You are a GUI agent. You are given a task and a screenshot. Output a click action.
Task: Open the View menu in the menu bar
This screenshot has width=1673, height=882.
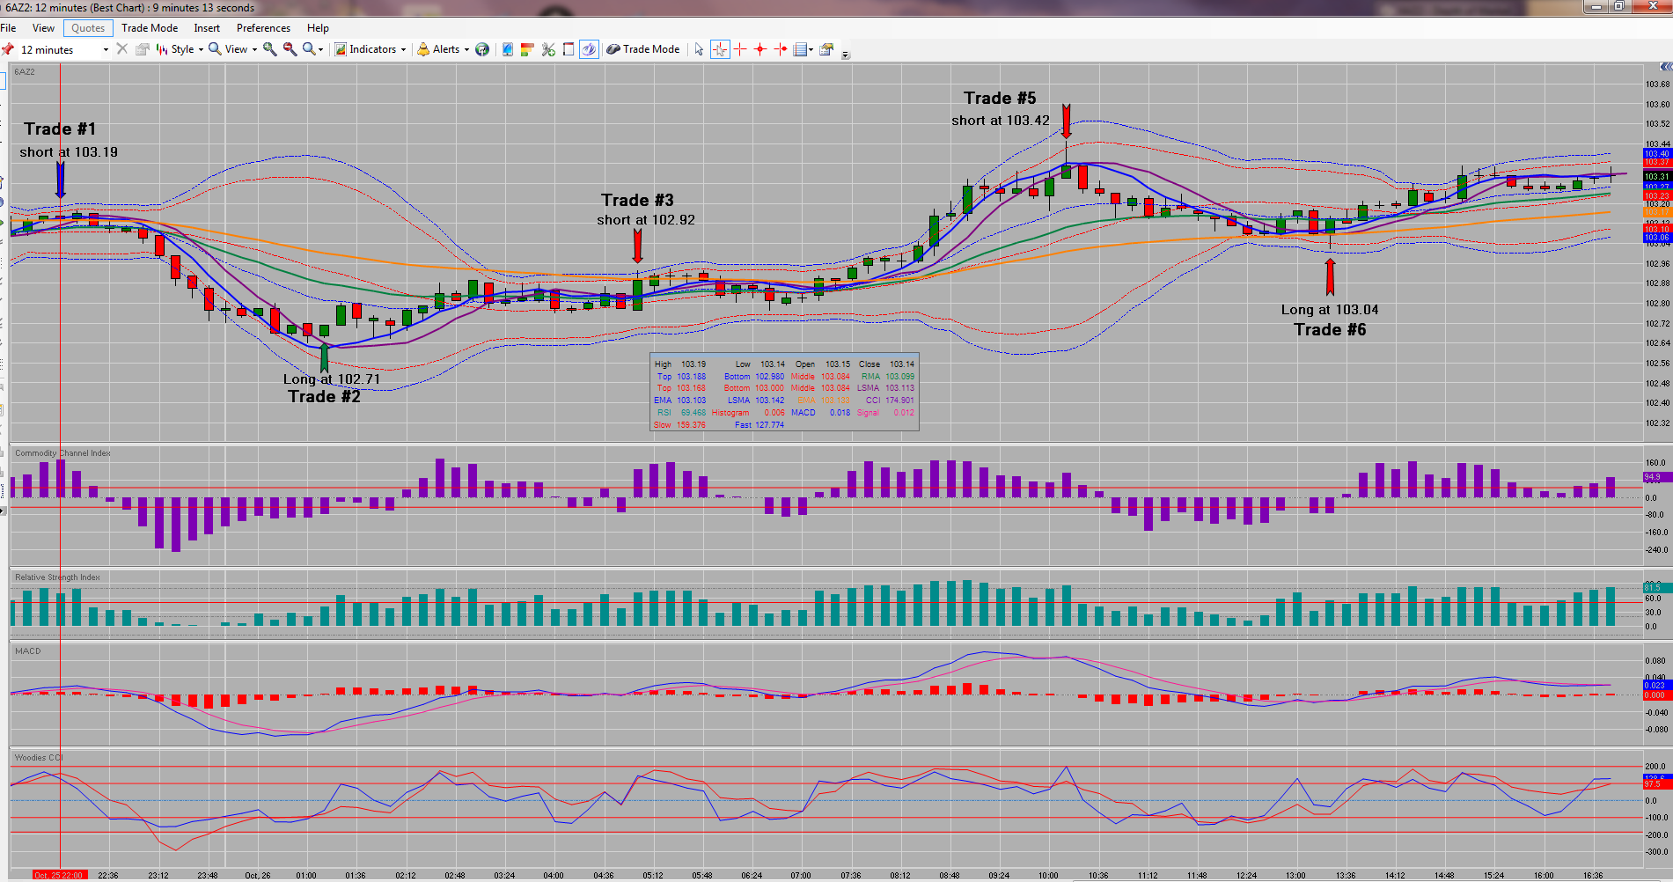[43, 28]
